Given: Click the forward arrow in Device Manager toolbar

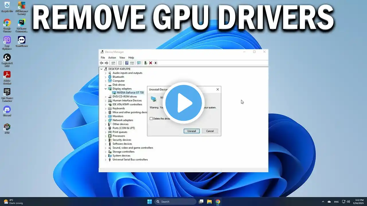Looking at the screenshot, I should coord(106,63).
